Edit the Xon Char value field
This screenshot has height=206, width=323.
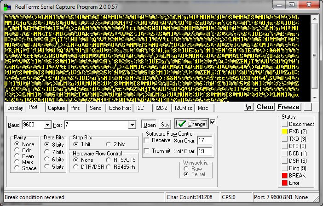click(204, 141)
